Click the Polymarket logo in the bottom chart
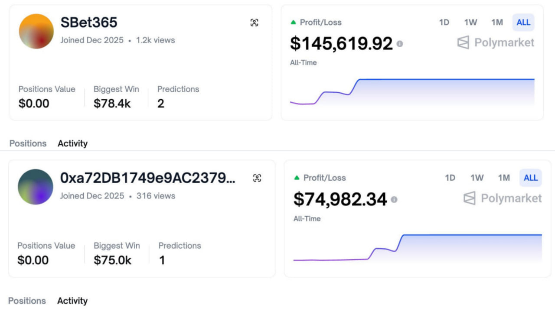Screen dimensions: 555x312 [x=503, y=198]
